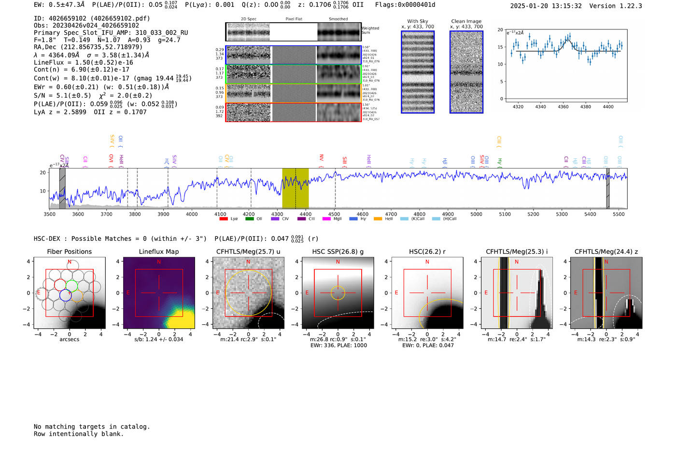Image resolution: width=676 pixels, height=460 pixels.
Task: Click the Weighted Sum 2D spectrum row
Action: click(293, 32)
